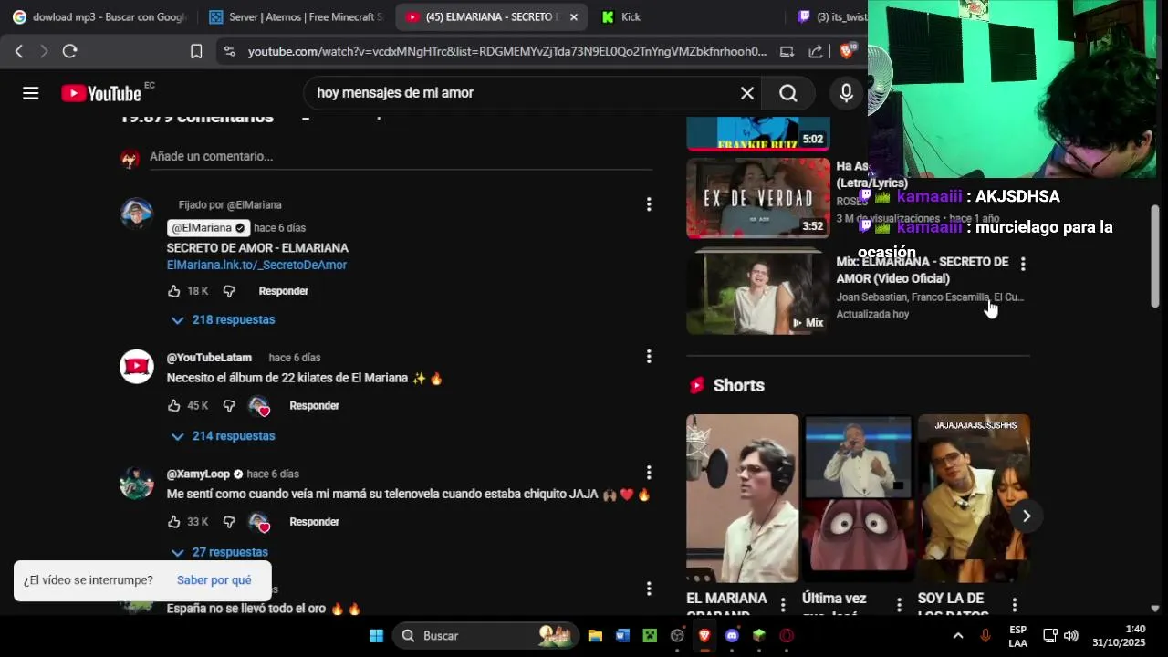Click the Brave shields icon
Image resolution: width=1168 pixels, height=657 pixels.
pyautogui.click(x=848, y=51)
